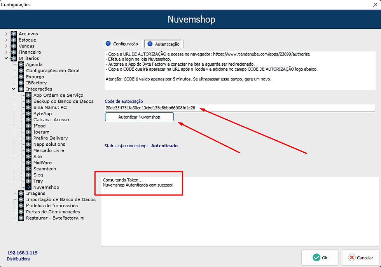
Task: Click the gear icon beside Iperum
Action: (x=28, y=132)
